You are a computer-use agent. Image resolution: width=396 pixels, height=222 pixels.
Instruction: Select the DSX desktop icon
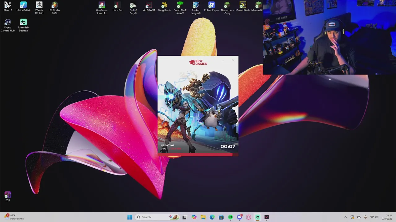tap(8, 196)
